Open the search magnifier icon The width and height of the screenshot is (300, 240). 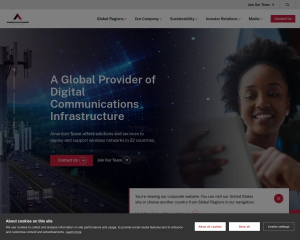coord(287,5)
